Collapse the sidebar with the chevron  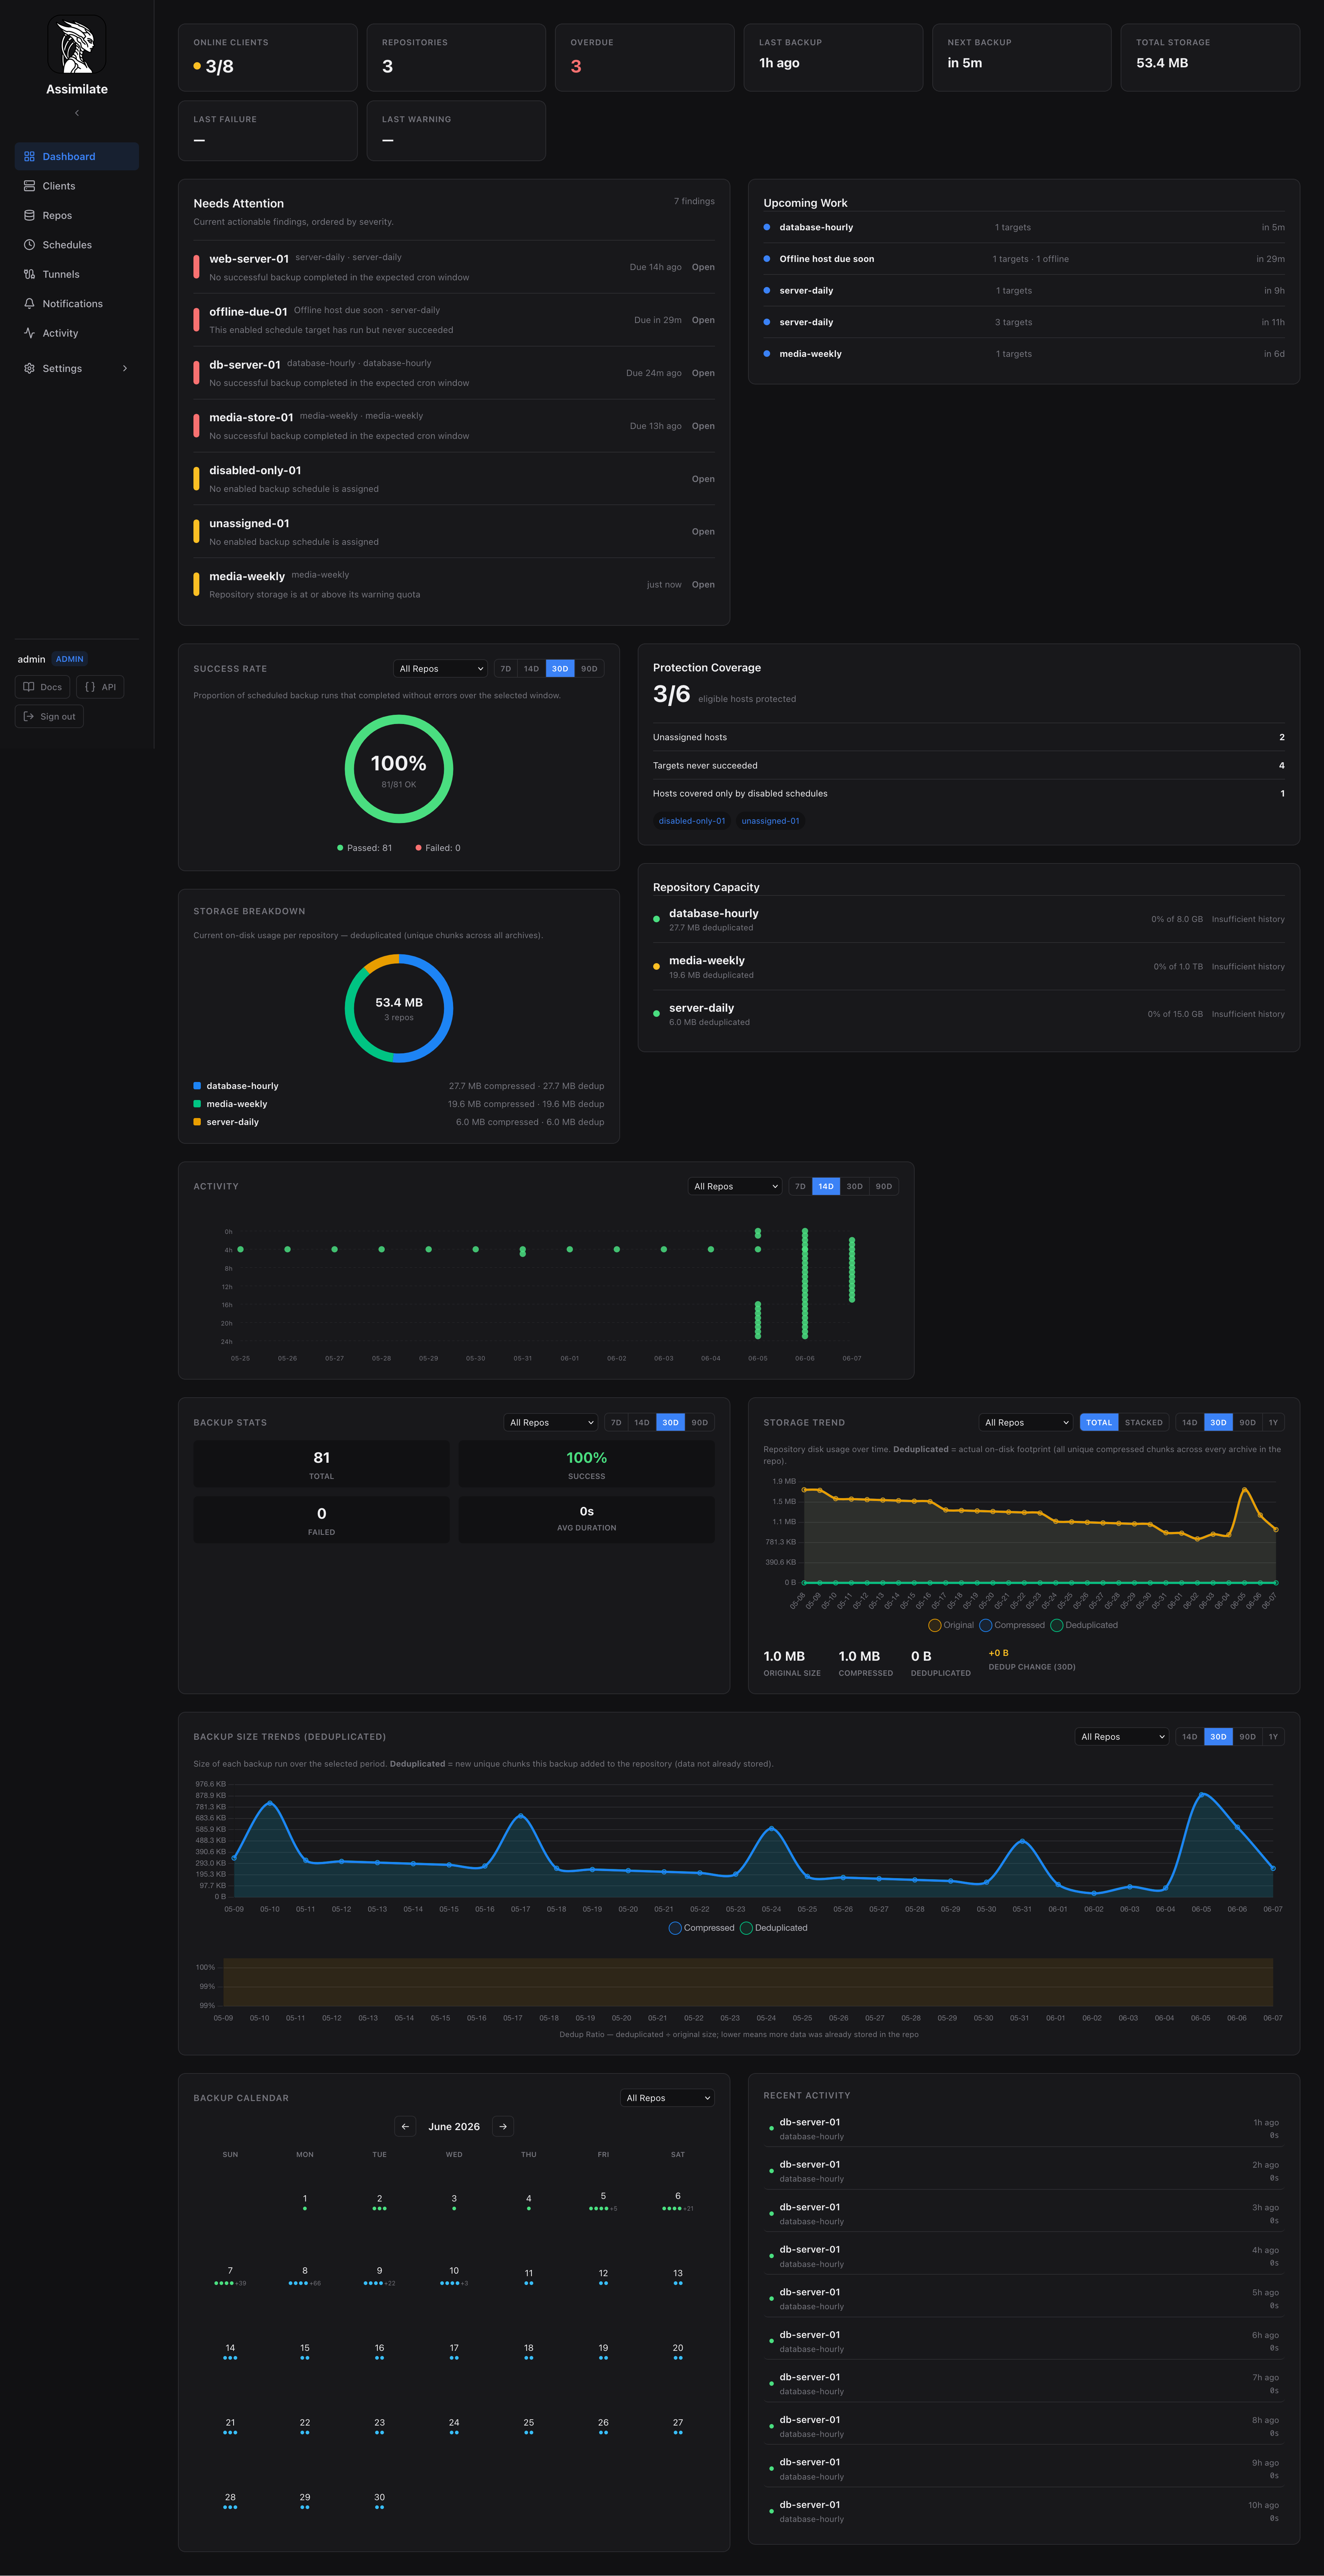tap(77, 113)
